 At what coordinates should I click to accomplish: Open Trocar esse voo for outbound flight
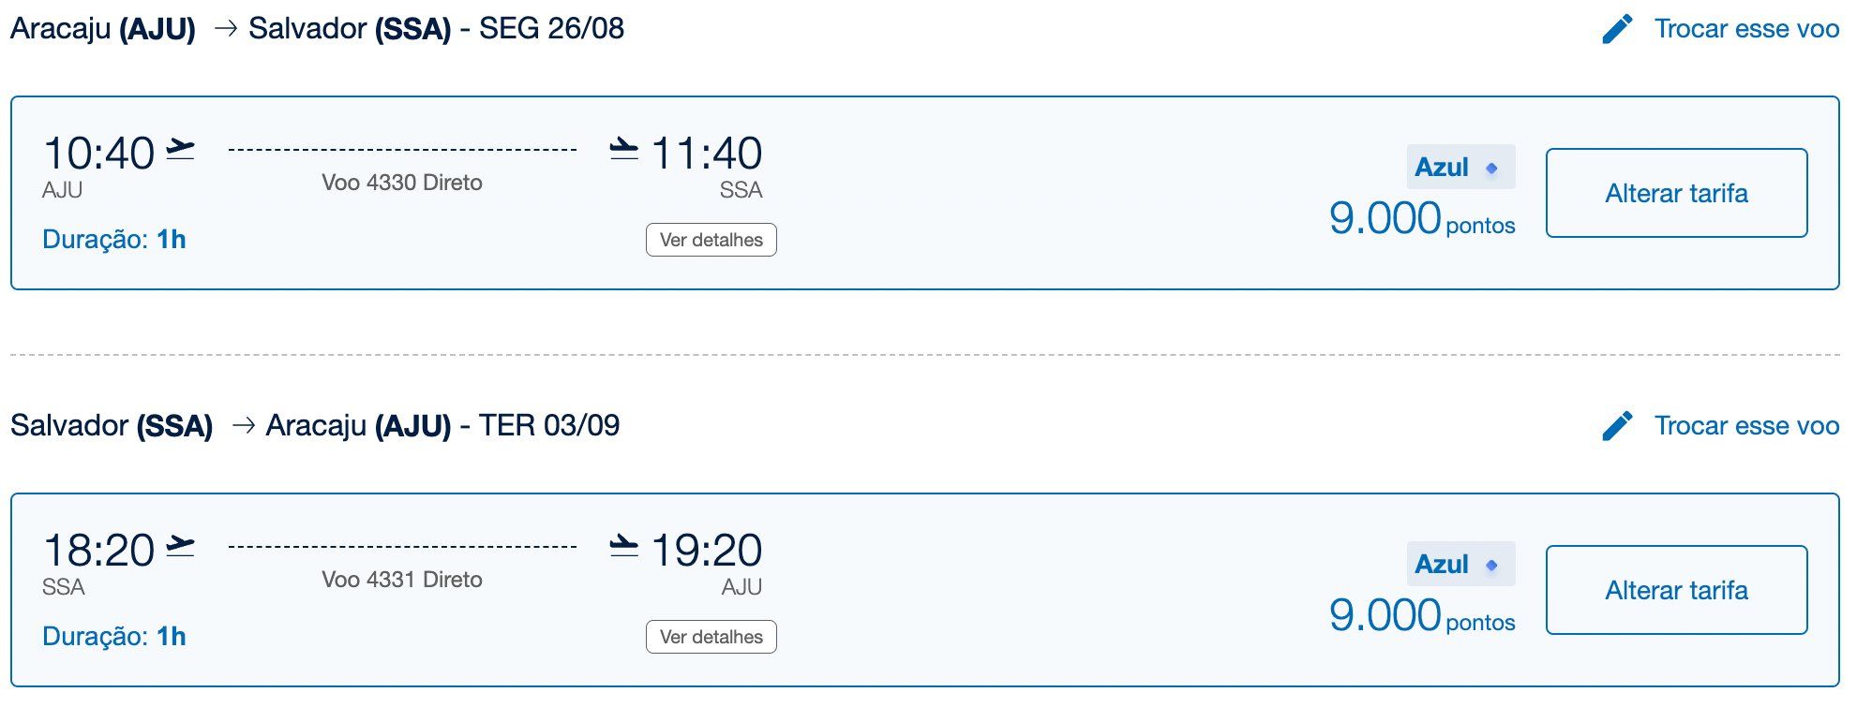(x=1745, y=29)
